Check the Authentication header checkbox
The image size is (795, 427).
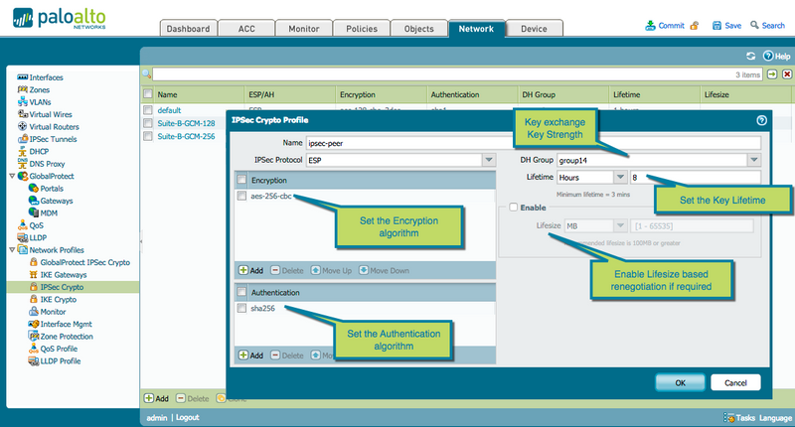pos(241,292)
